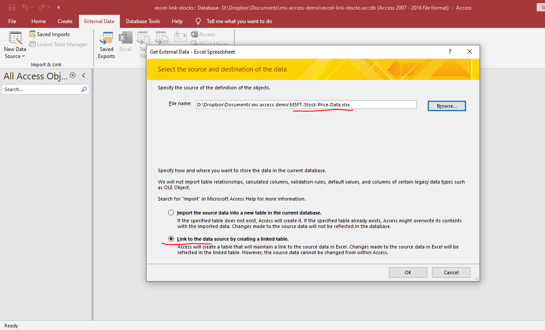This screenshot has width=545, height=330.
Task: Click the Save icon in quick access toolbar
Action: tap(12, 7)
